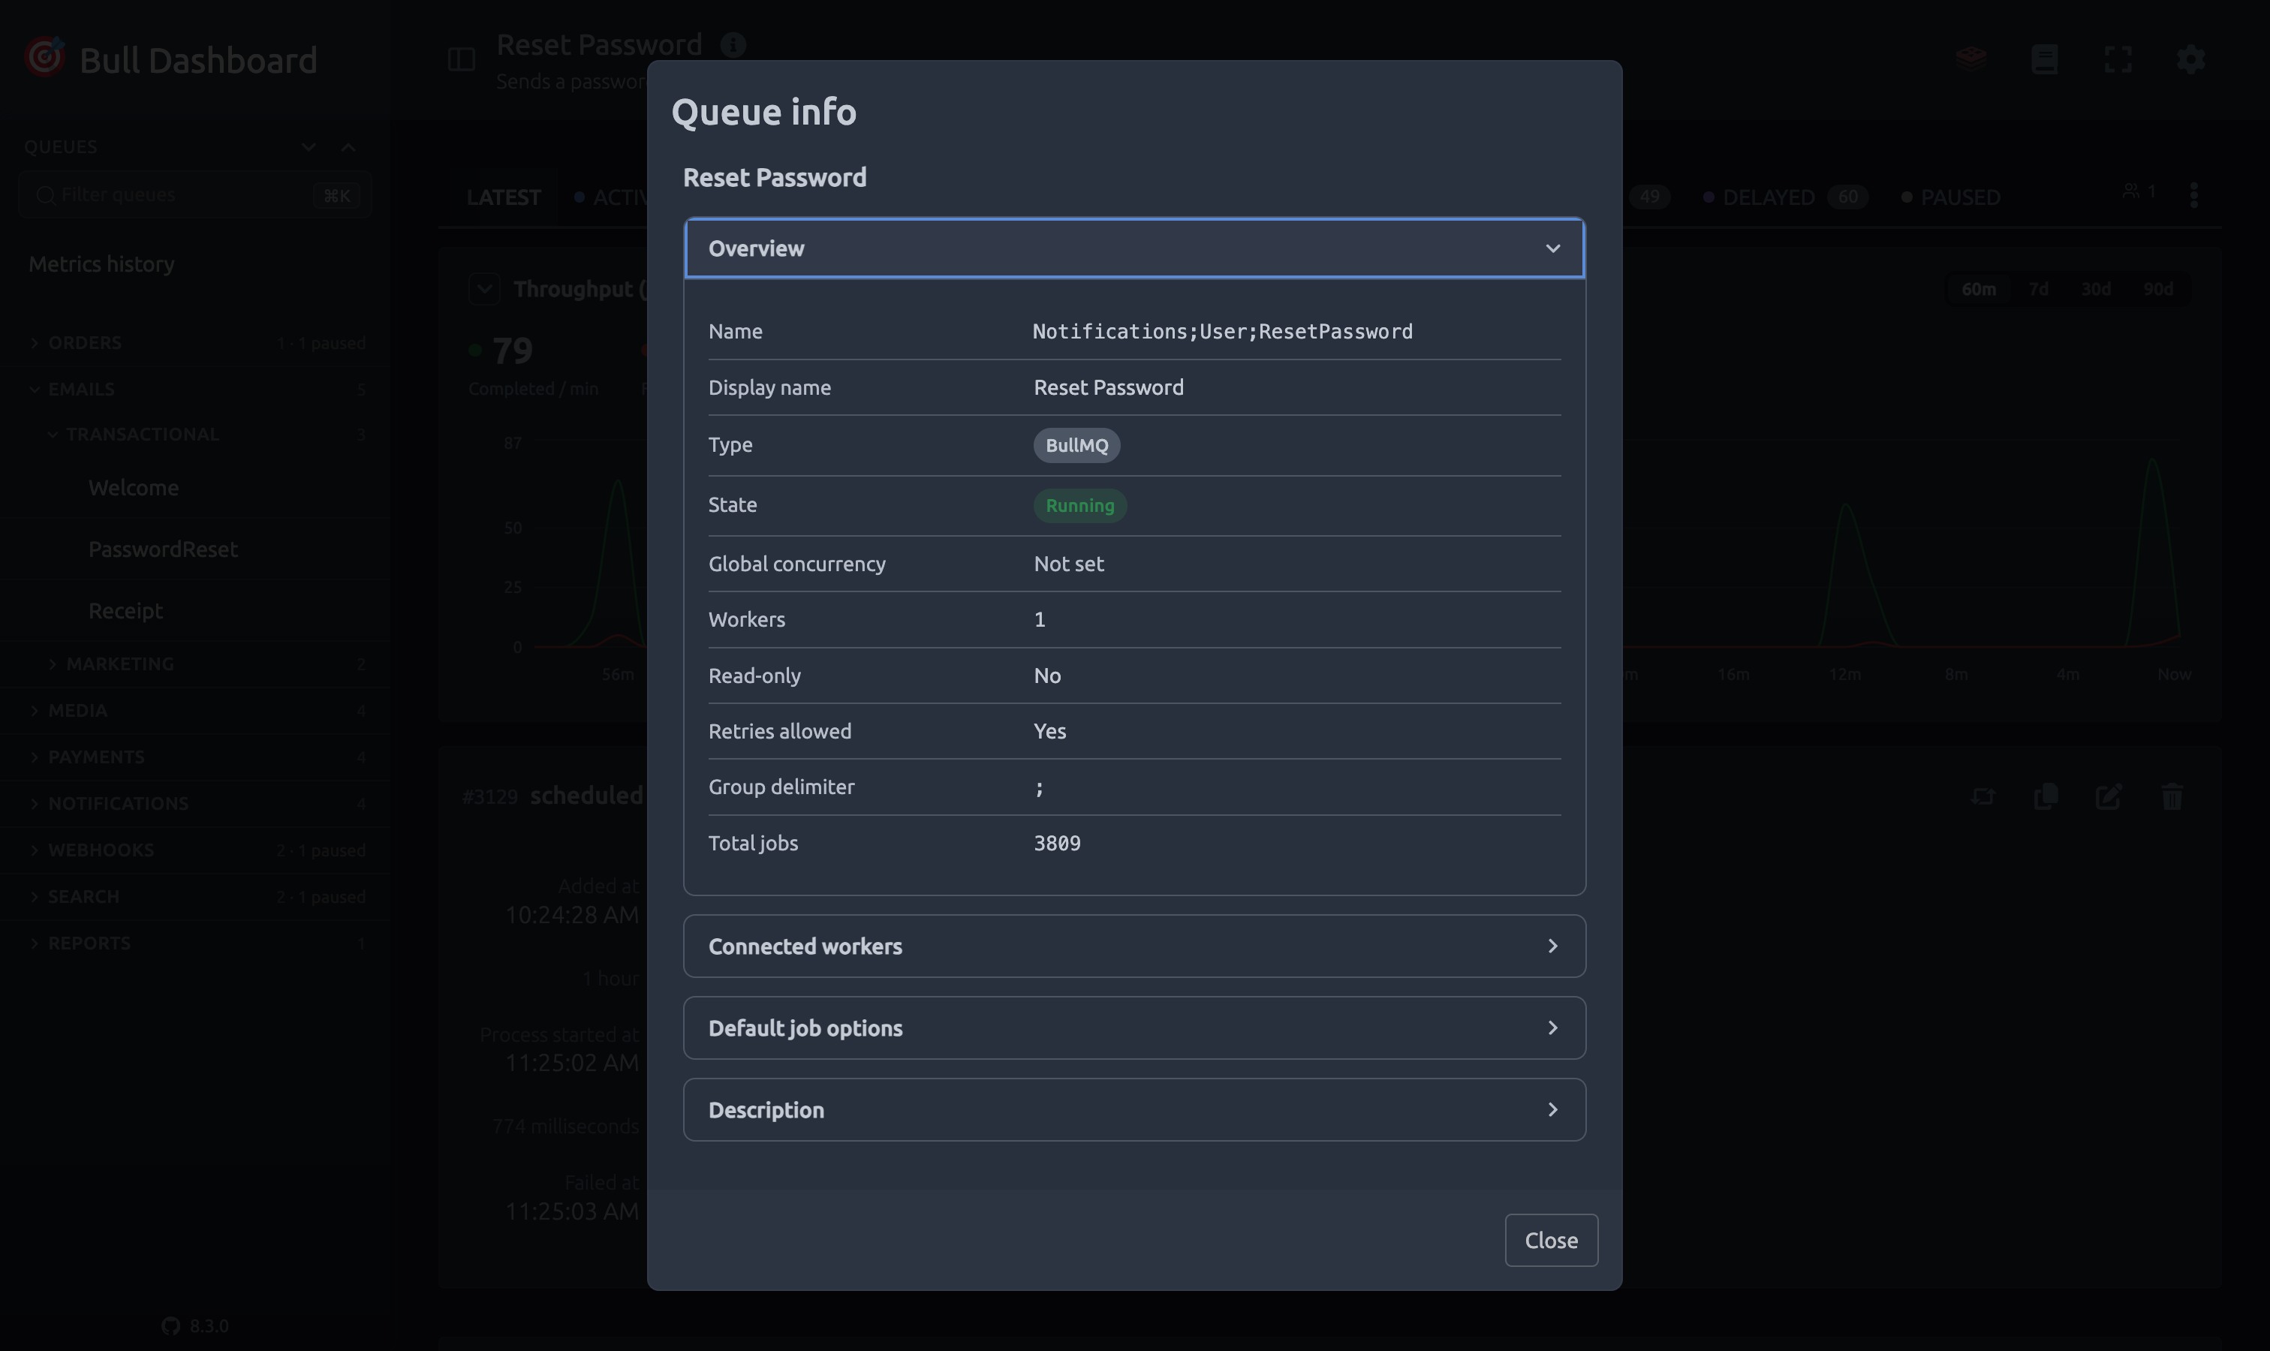Expand the ORDERS queue group
The height and width of the screenshot is (1351, 2270).
pos(195,343)
